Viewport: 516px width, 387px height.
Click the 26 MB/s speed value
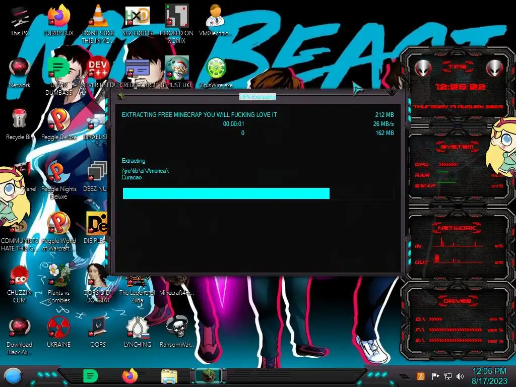pos(383,124)
